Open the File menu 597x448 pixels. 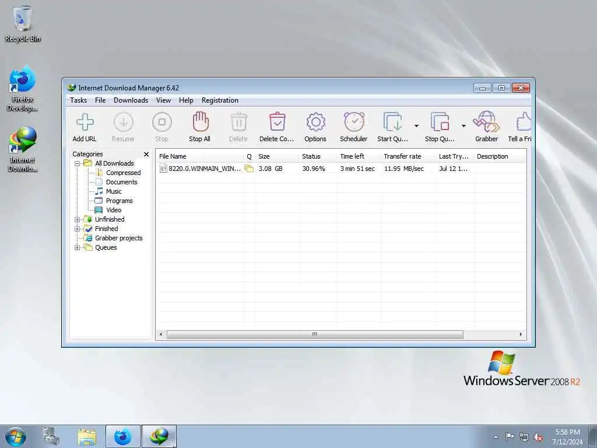point(100,100)
